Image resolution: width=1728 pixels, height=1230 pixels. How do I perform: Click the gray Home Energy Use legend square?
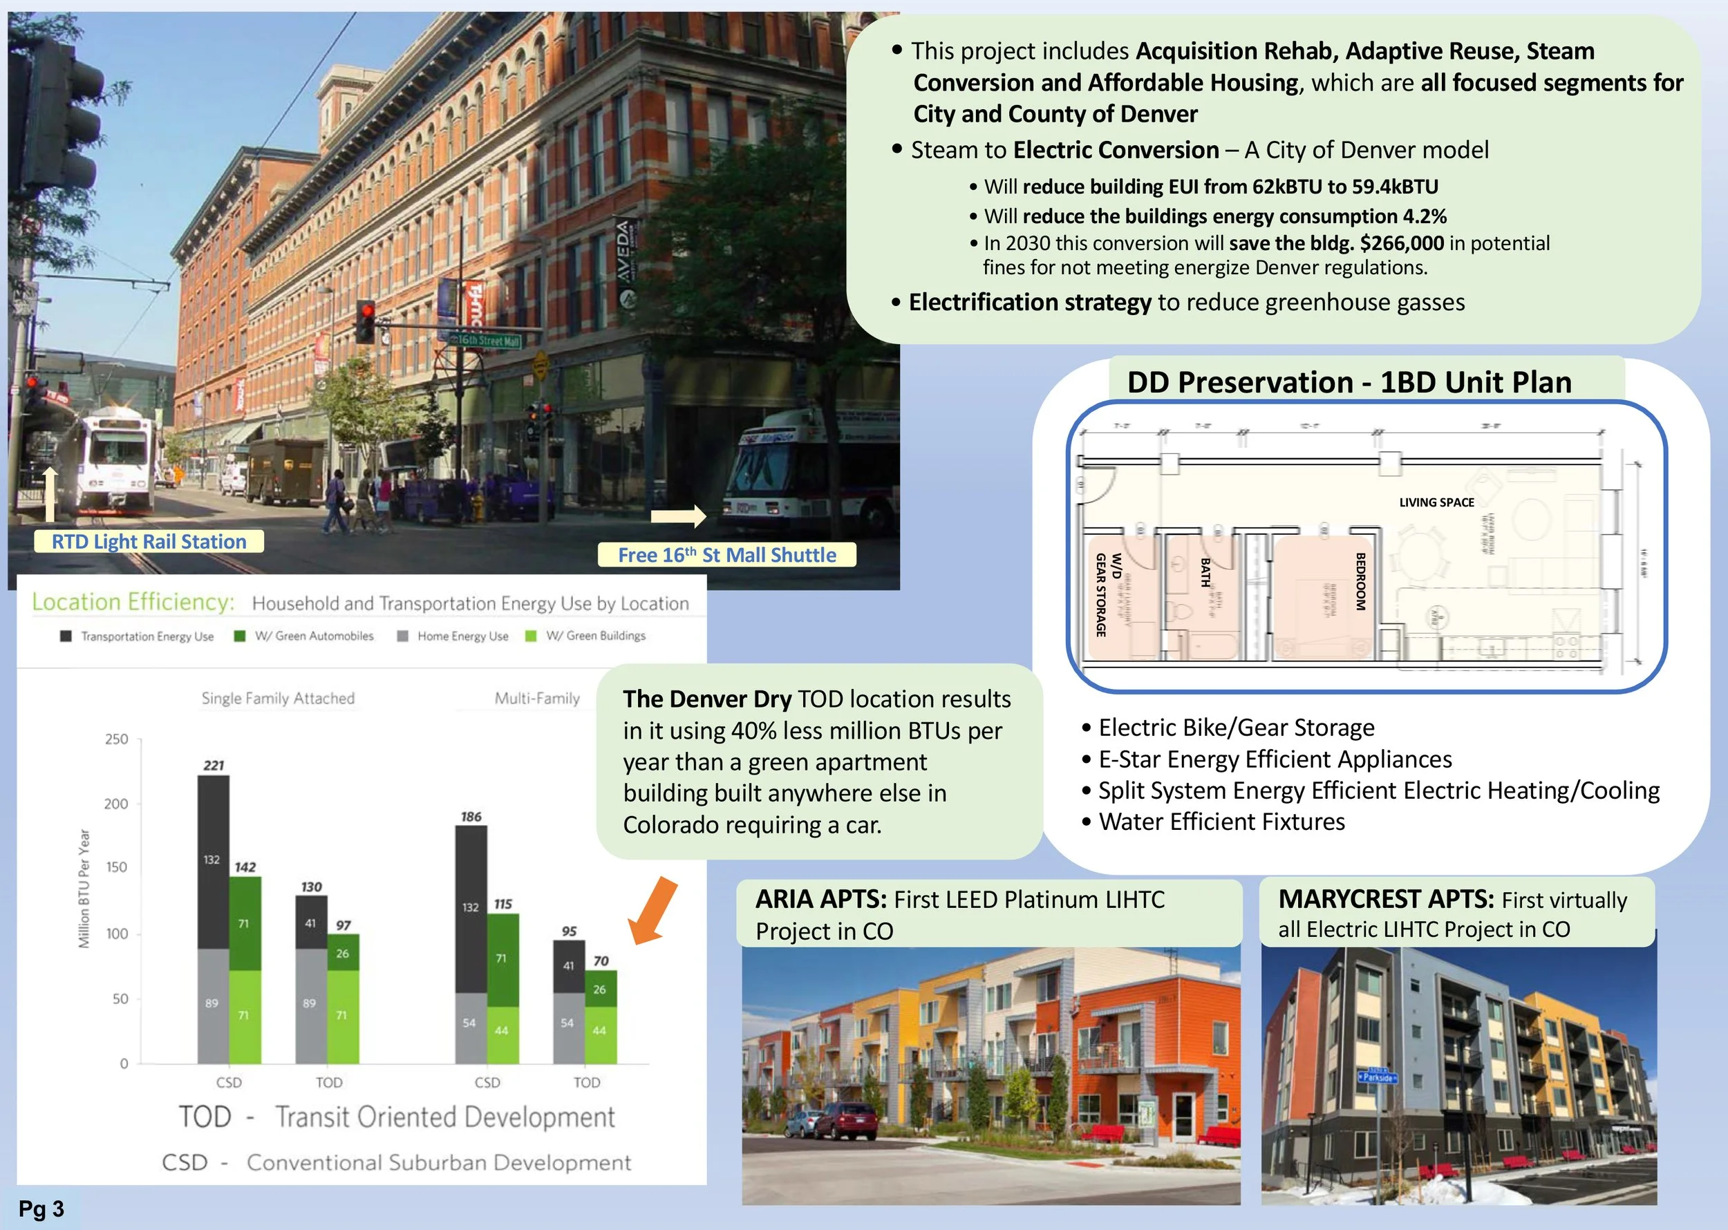(403, 636)
